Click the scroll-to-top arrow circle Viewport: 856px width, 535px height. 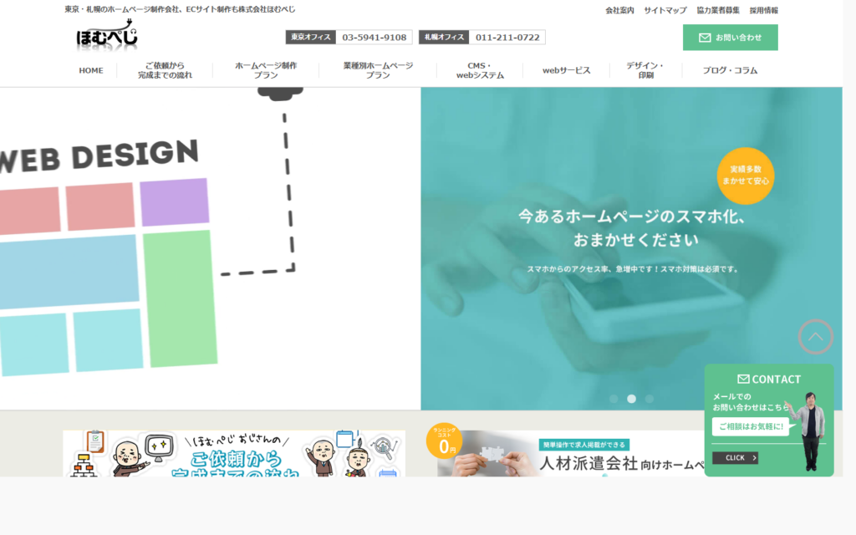tap(815, 337)
